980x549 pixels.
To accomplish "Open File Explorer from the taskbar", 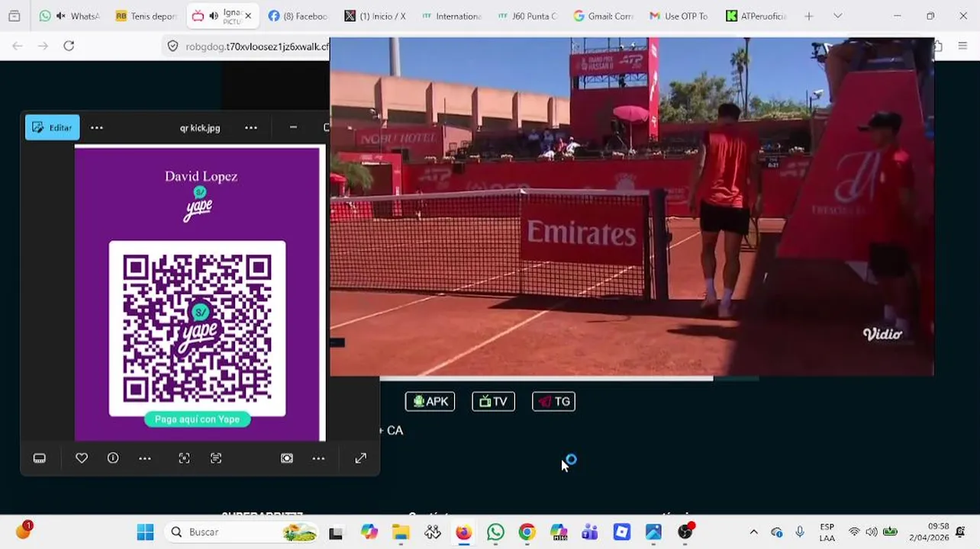I will [x=401, y=532].
